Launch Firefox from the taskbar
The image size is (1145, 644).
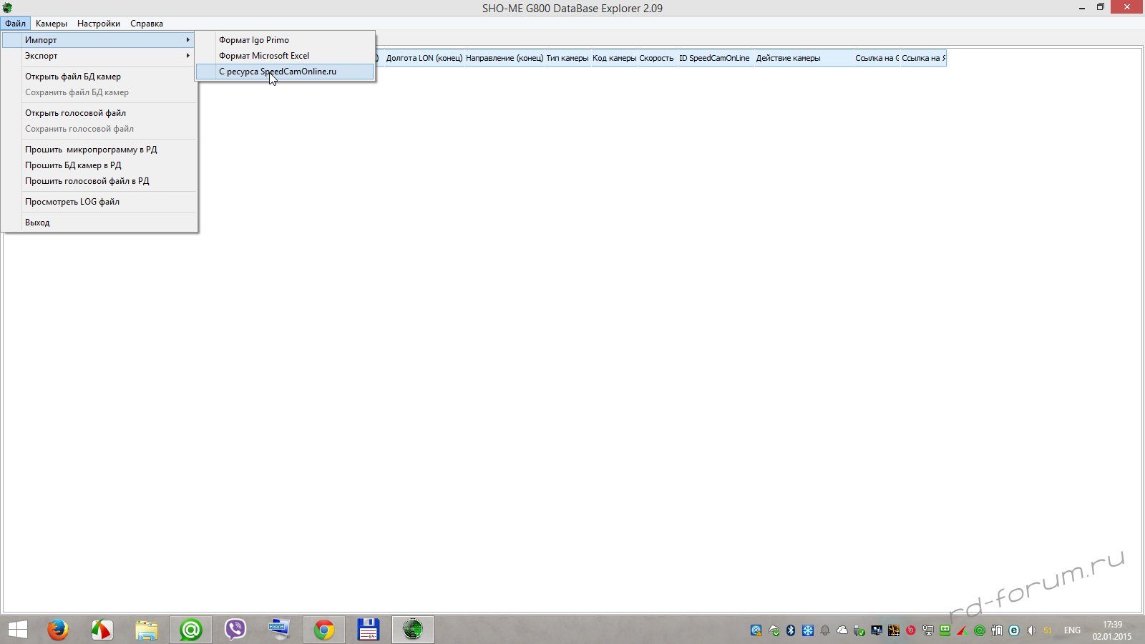tap(58, 630)
